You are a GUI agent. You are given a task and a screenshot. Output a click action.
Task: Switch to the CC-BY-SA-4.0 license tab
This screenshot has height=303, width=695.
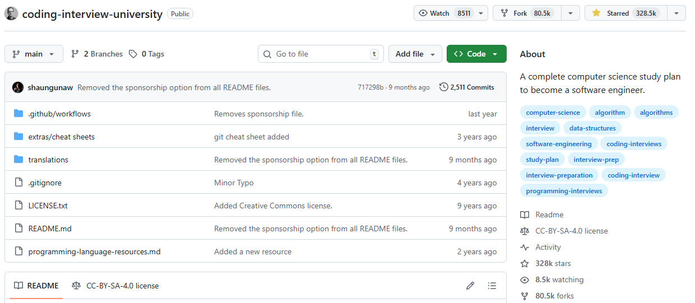point(115,286)
